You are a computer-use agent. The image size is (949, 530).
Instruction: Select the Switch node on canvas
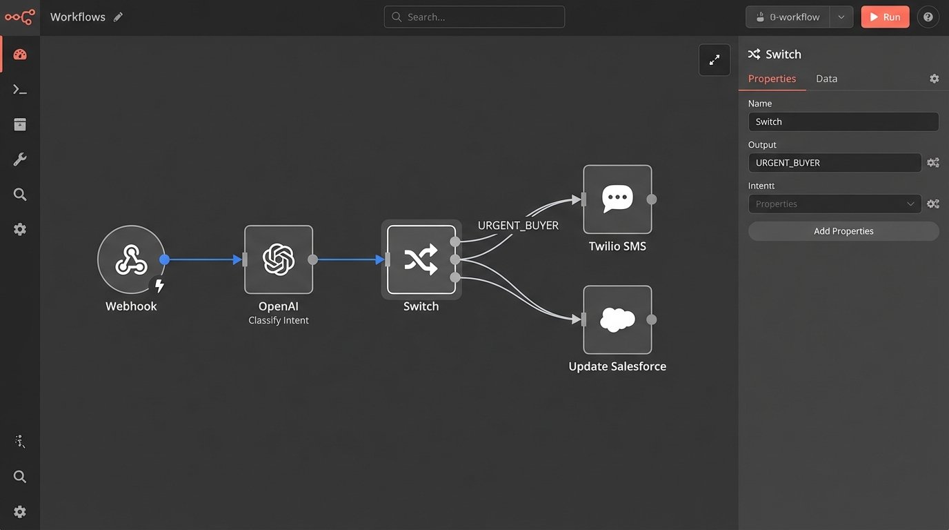pyautogui.click(x=421, y=259)
